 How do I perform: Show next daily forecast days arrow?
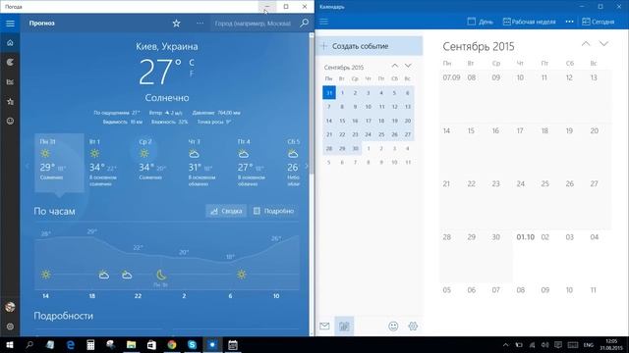[306, 166]
